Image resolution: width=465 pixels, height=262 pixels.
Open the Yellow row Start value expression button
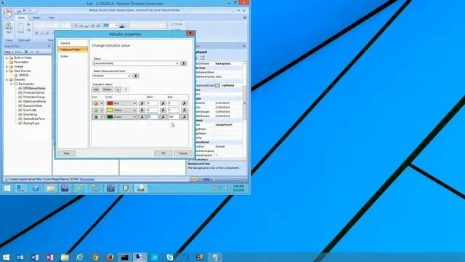coord(163,110)
